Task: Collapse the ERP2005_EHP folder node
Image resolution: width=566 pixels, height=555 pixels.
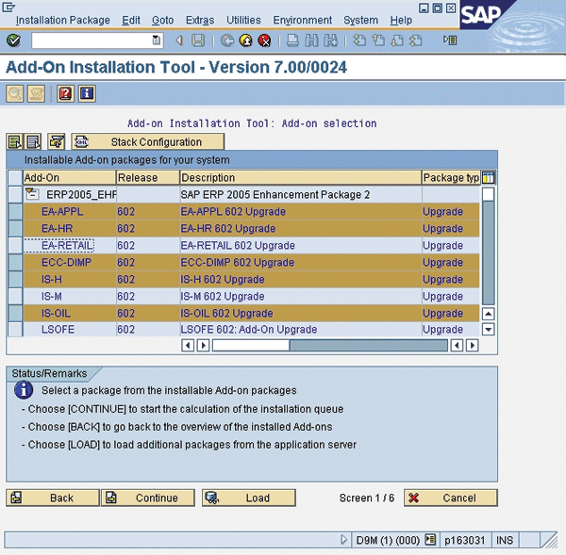Action: [32, 194]
